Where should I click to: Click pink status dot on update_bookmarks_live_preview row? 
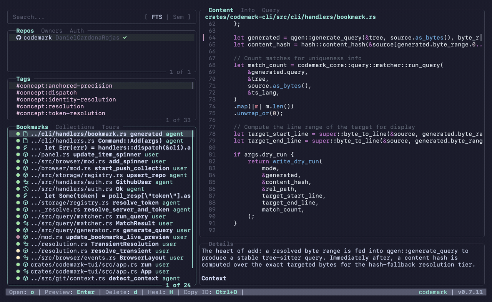click(18, 237)
